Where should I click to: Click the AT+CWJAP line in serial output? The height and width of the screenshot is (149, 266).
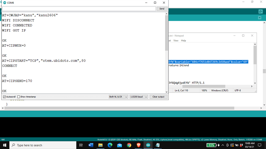click(30, 15)
